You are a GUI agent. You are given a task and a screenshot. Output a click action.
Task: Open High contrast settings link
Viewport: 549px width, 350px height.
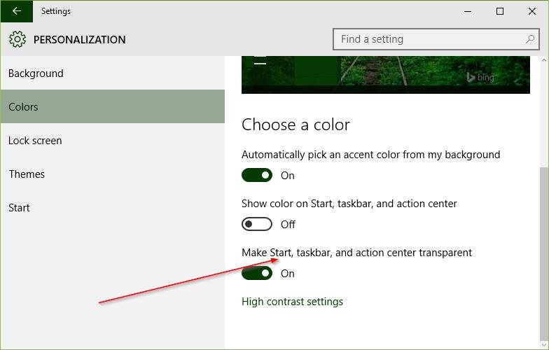pyautogui.click(x=292, y=302)
